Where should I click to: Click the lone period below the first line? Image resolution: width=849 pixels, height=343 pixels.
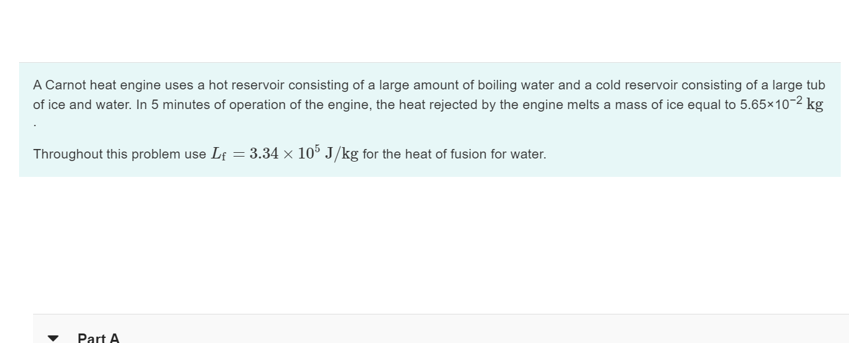coord(35,124)
